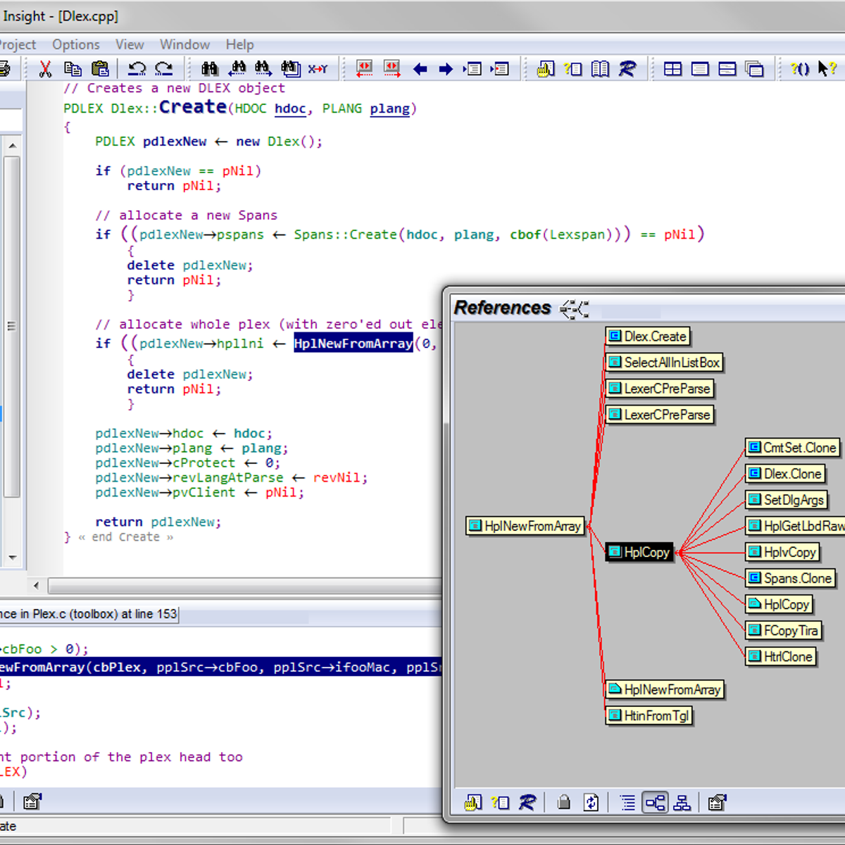This screenshot has height=845, width=845.
Task: Select the Dlex.Create node in References graph
Action: coord(648,337)
